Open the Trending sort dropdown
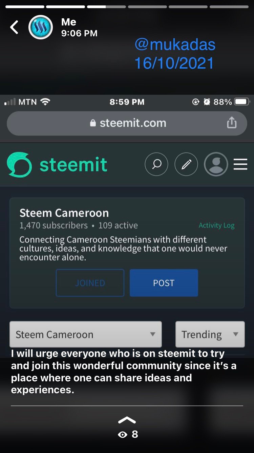The height and width of the screenshot is (453, 254). click(x=210, y=334)
